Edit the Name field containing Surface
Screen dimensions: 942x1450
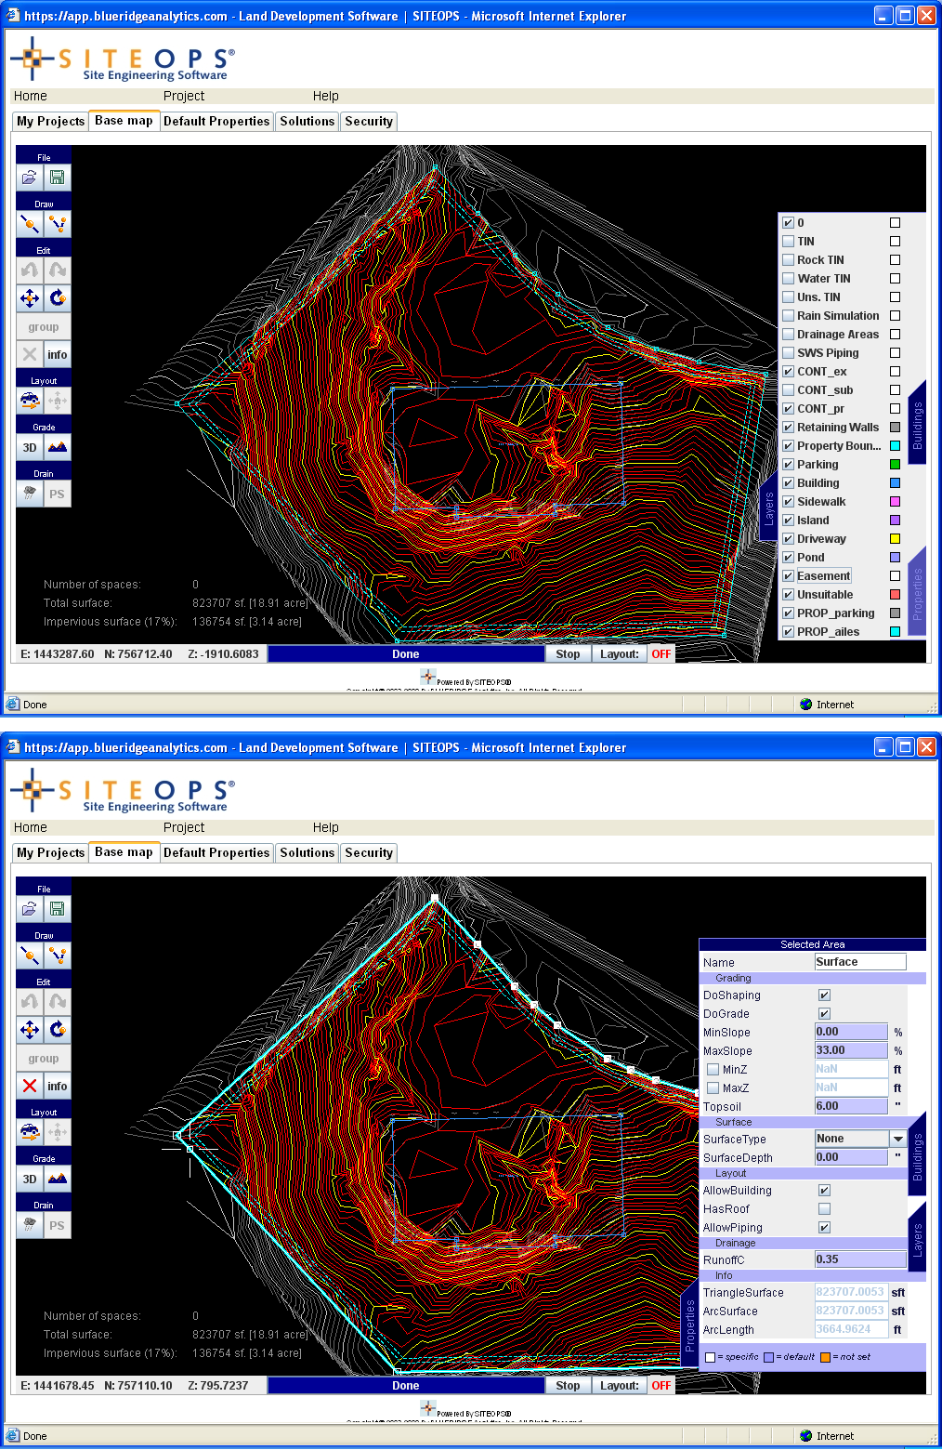[x=860, y=962]
